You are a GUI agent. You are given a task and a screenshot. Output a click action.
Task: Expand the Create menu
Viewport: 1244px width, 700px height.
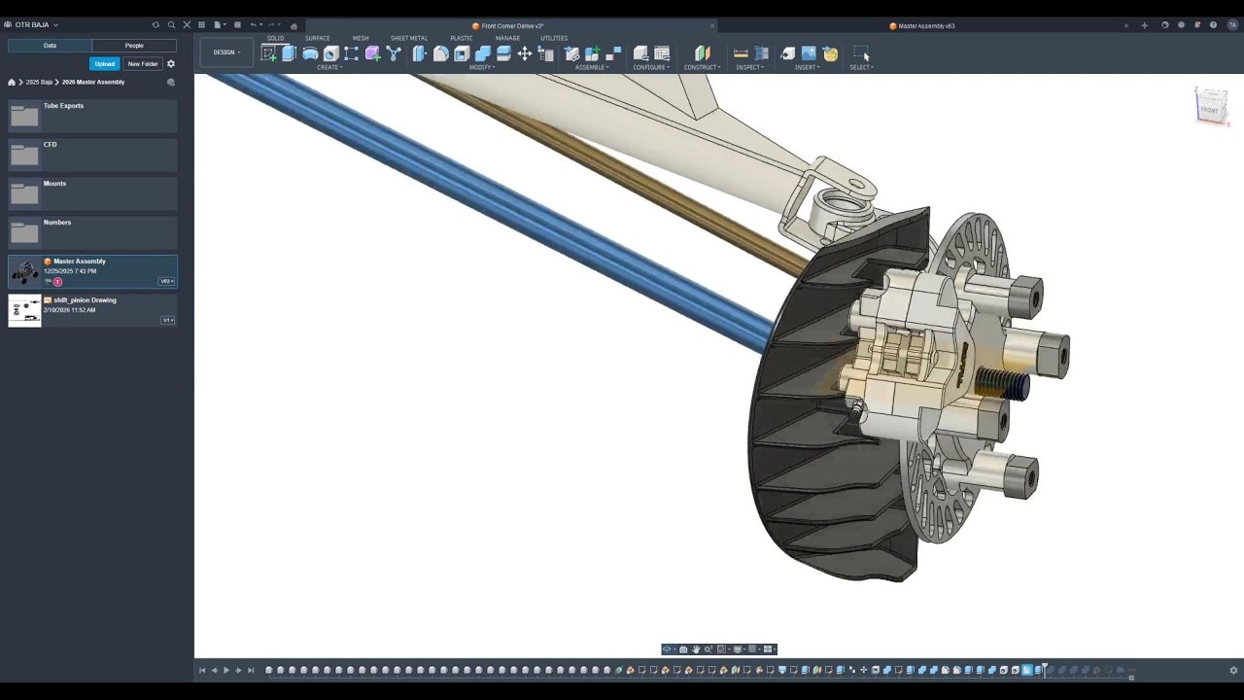pyautogui.click(x=329, y=67)
